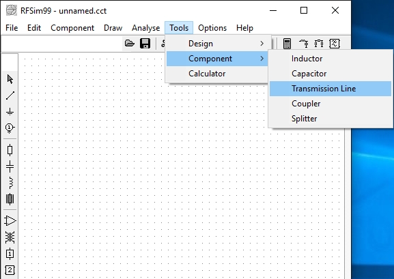Image resolution: width=394 pixels, height=279 pixels.
Task: Click the save floppy disk icon
Action: 145,44
